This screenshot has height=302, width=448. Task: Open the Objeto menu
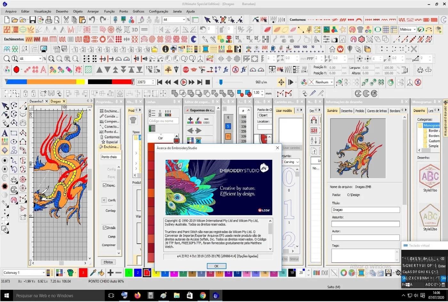78,11
